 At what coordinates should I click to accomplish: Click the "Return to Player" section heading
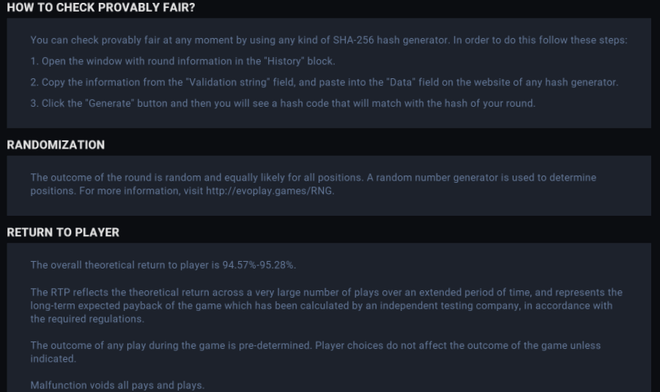tap(63, 233)
